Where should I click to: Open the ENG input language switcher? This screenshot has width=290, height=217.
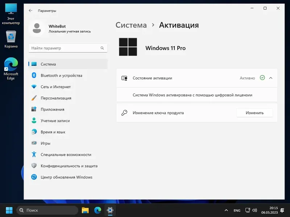(236, 210)
